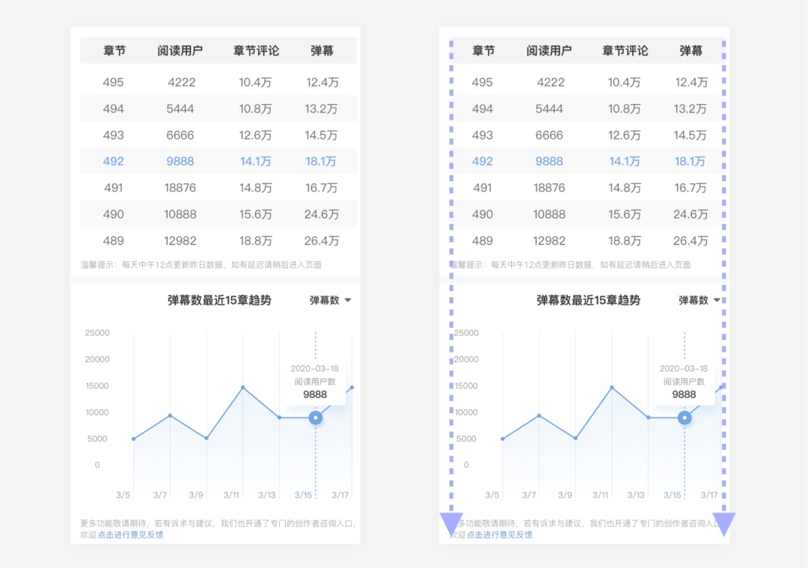Screen dimensions: 808x568
Task: Click the 5444 cell in the right table
Action: [x=549, y=109]
